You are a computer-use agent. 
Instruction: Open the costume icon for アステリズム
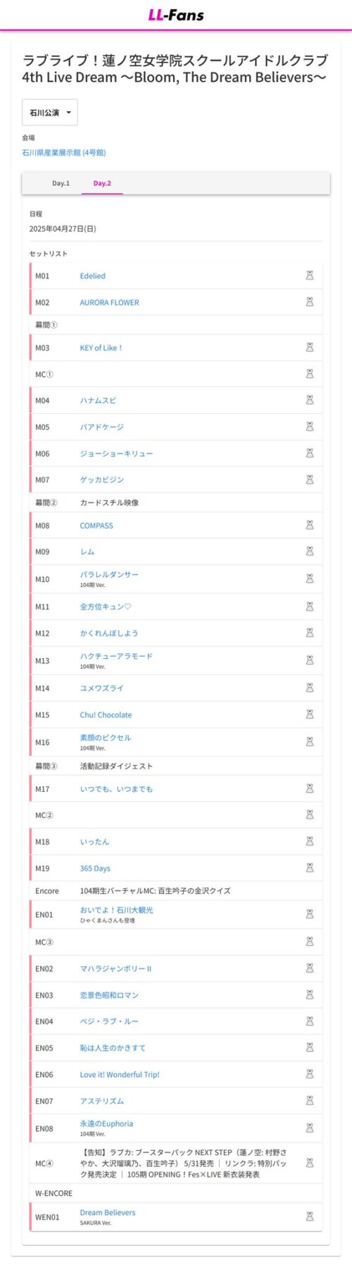click(x=309, y=1101)
